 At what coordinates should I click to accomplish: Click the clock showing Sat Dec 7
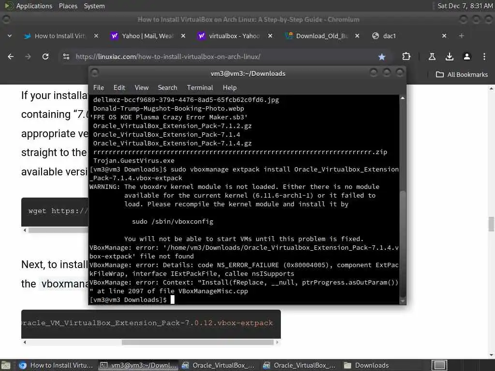[465, 6]
